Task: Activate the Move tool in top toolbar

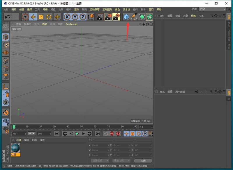Action: 33,17
